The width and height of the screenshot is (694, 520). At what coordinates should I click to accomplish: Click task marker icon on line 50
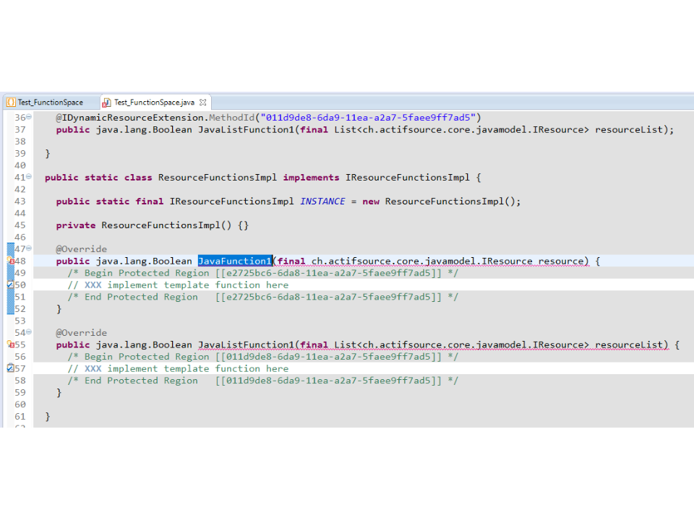pyautogui.click(x=10, y=285)
